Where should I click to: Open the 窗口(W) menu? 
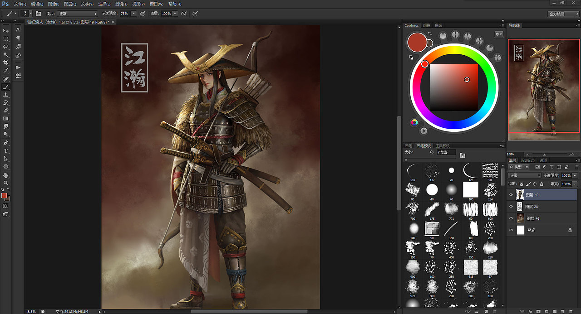pos(157,4)
